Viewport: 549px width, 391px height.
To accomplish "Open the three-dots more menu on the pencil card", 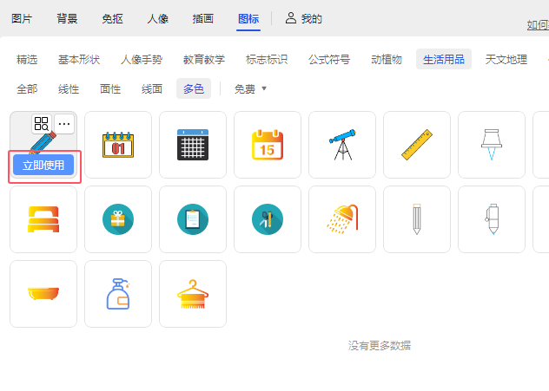I will click(64, 124).
